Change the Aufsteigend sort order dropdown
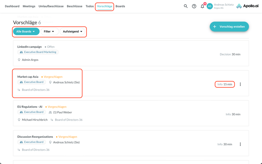Viewport: 262px width, 164px height. coord(72,32)
